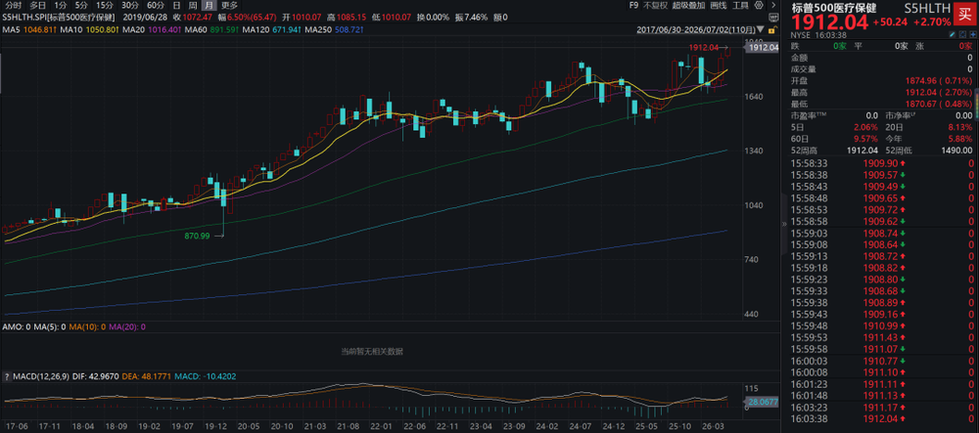This screenshot has height=433, width=979.
Task: Open the 更多 period dropdown
Action: pyautogui.click(x=229, y=5)
